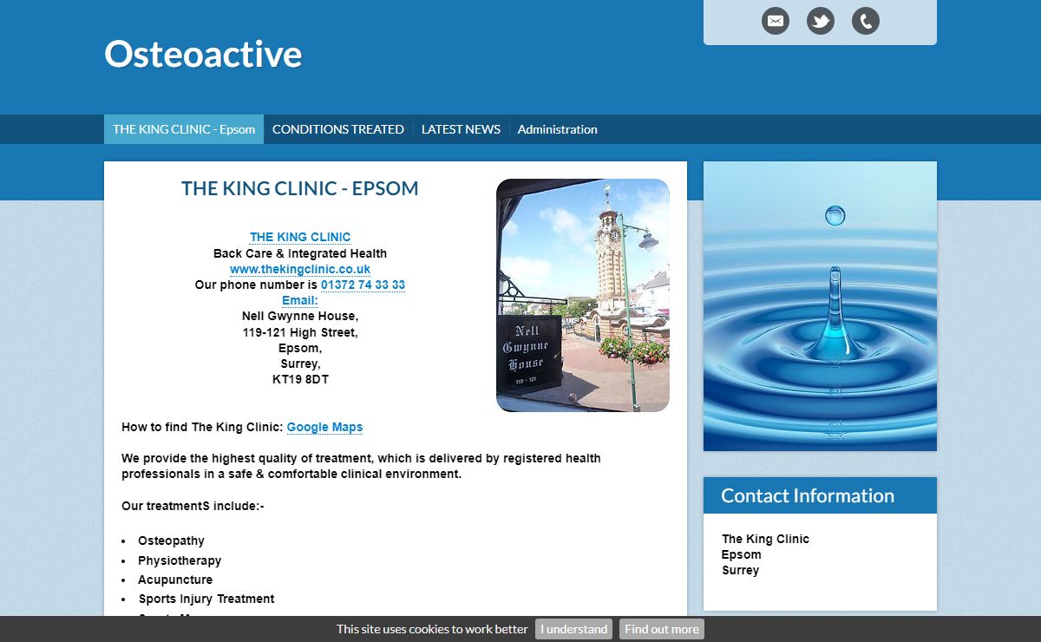
Task: Select Sports Injury Treatment list item
Action: click(x=206, y=599)
